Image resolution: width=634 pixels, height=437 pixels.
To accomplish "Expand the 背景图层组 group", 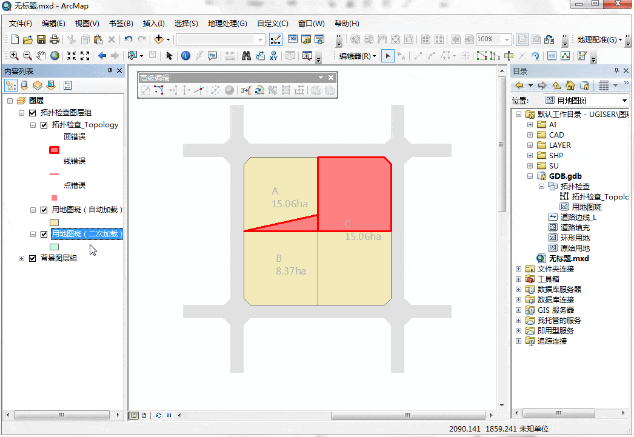I will (21, 258).
